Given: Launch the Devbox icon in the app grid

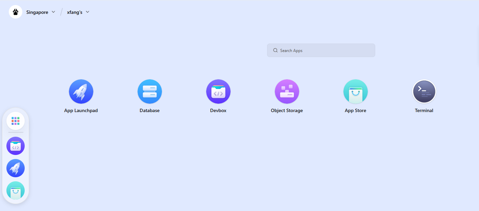Looking at the screenshot, I should coord(218,91).
